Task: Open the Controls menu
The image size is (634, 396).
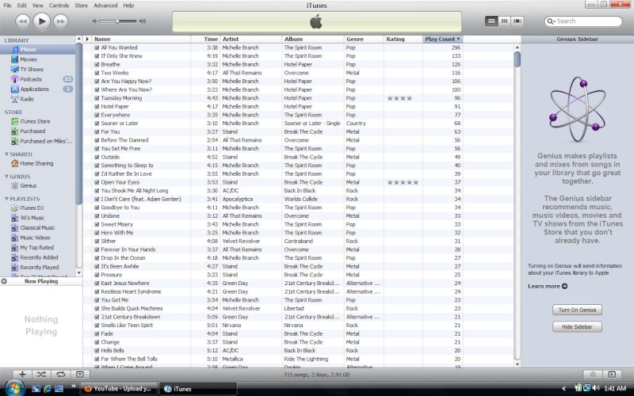Action: pos(59,6)
